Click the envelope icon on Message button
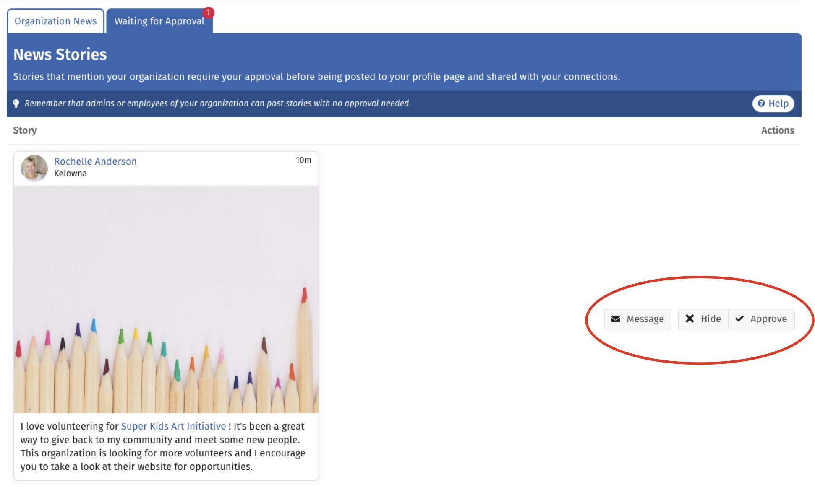The height and width of the screenshot is (487, 815). tap(616, 319)
